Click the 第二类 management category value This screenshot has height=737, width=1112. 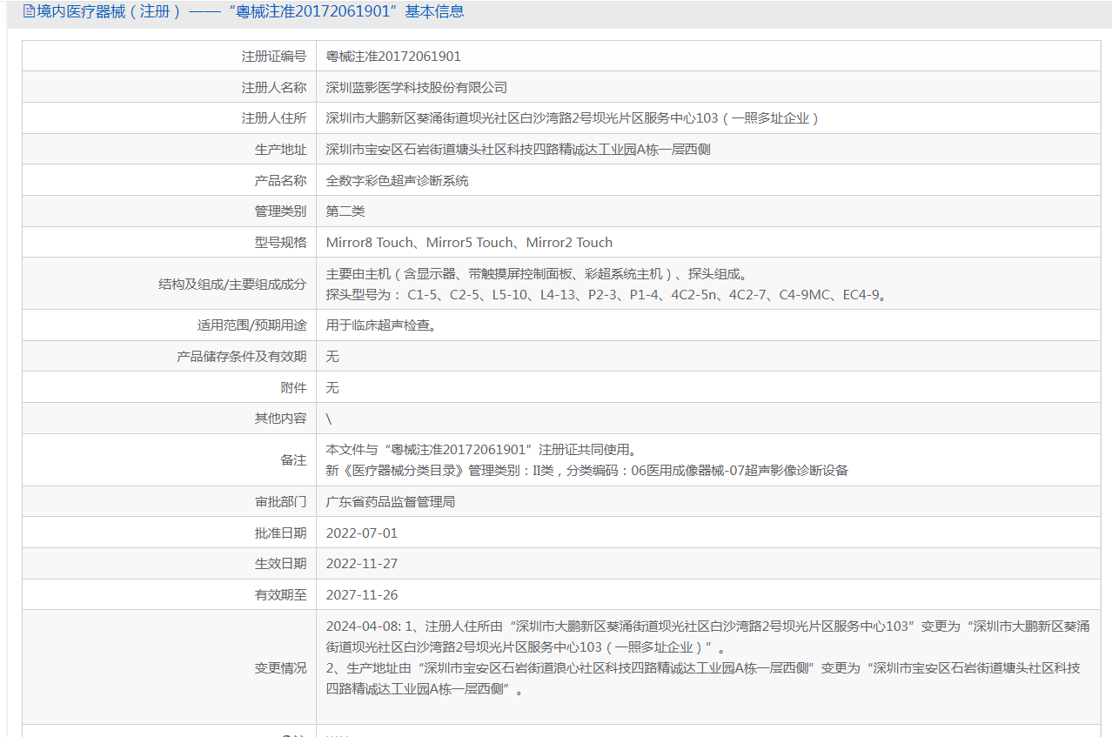pos(345,211)
